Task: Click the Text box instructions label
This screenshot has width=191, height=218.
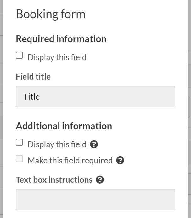Action: pos(54,180)
